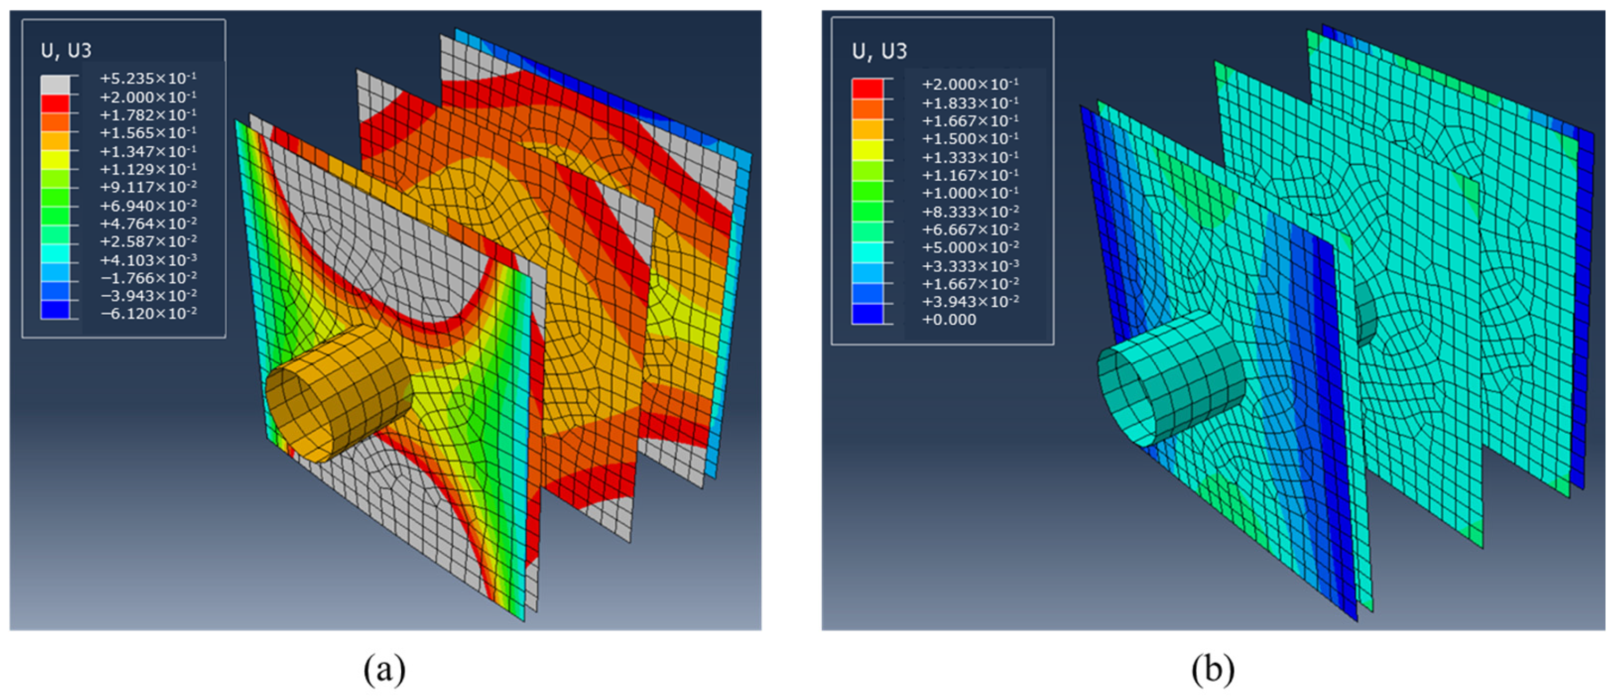Screen dimensions: 1616x698
Task: Pick the orange cylinder in panel (a) model
Action: [x=339, y=393]
